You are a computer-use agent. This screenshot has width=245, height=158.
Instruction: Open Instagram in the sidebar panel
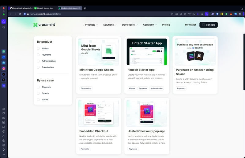click(x=4, y=69)
